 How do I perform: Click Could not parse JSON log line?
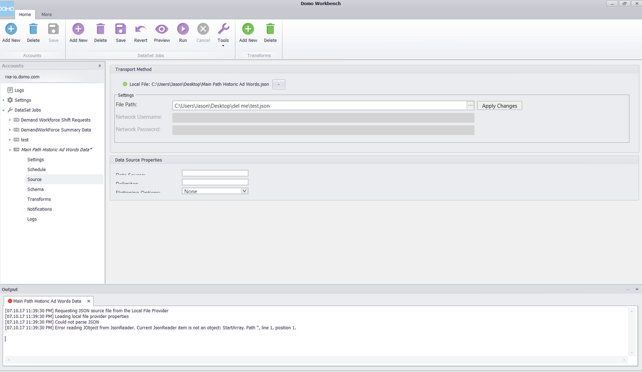52,322
